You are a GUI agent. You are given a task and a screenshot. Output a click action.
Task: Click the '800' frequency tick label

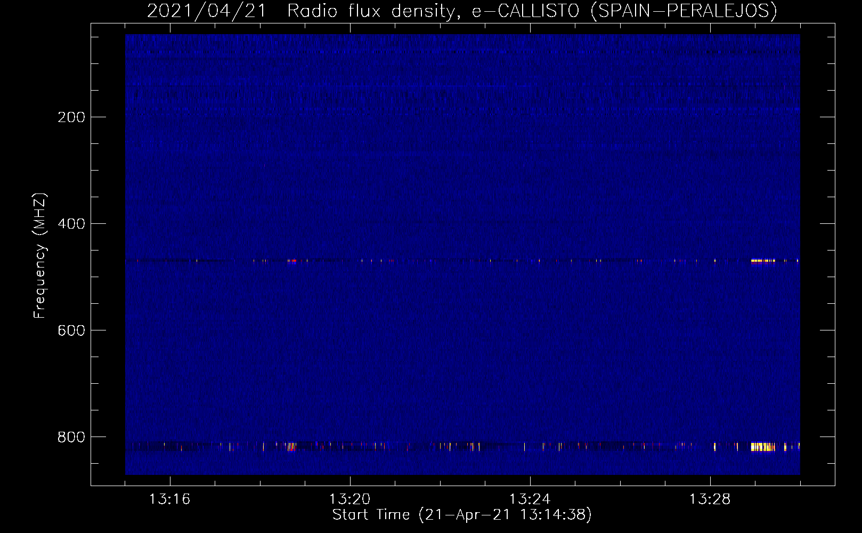[x=71, y=437]
